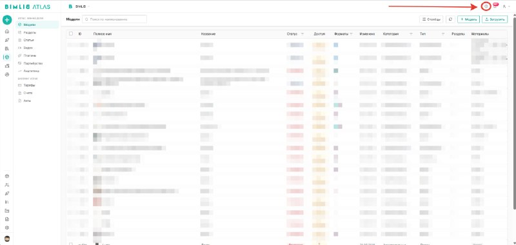Image resolution: width=516 pixels, height=245 pixels.
Task: Open the user profile dropdown in header
Action: point(506,6)
